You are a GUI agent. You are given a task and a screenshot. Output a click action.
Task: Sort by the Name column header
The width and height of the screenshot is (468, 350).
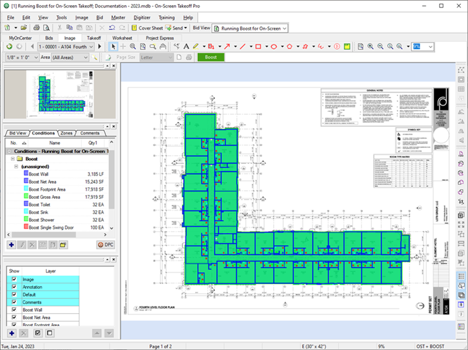[x=54, y=143]
